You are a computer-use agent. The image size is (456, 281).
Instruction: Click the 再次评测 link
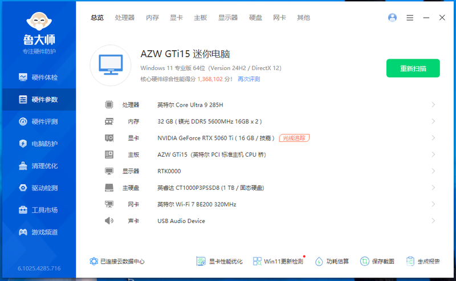point(249,79)
